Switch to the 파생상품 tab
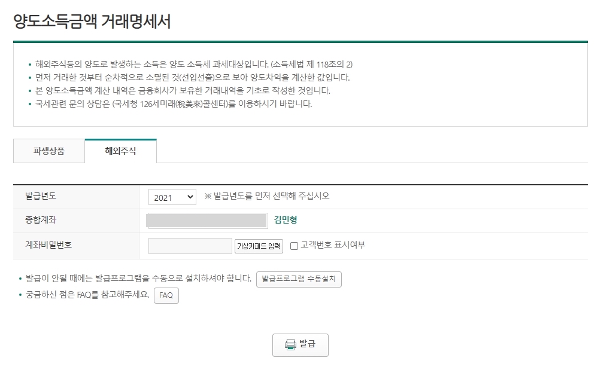598x379 pixels. [x=48, y=151]
